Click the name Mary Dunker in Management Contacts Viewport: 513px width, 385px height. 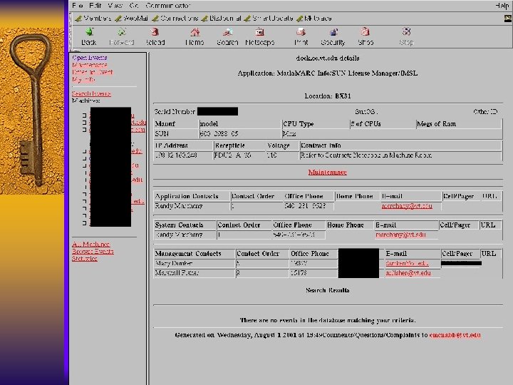(x=174, y=263)
